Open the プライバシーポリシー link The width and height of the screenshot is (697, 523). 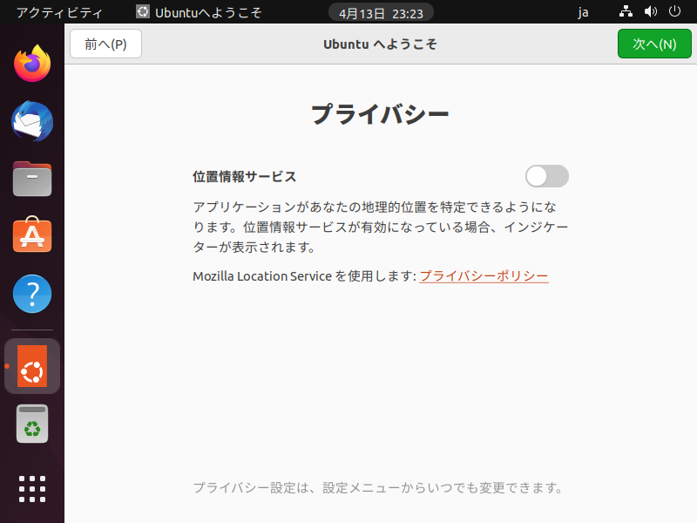[484, 275]
